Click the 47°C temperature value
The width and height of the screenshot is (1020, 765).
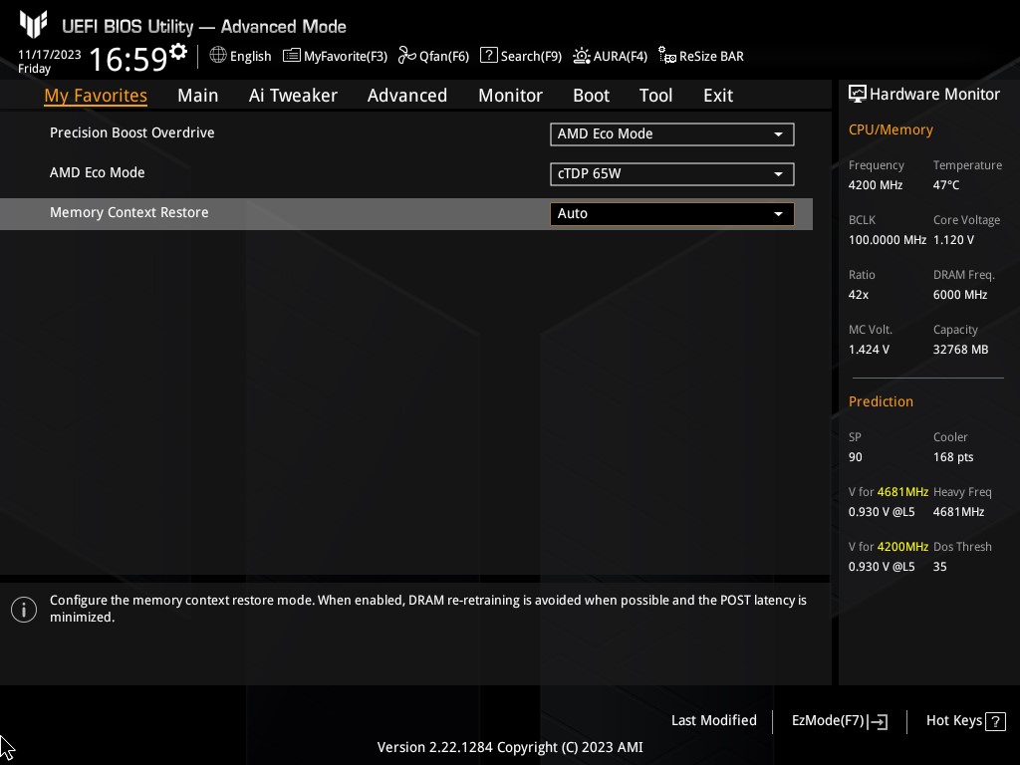point(946,185)
